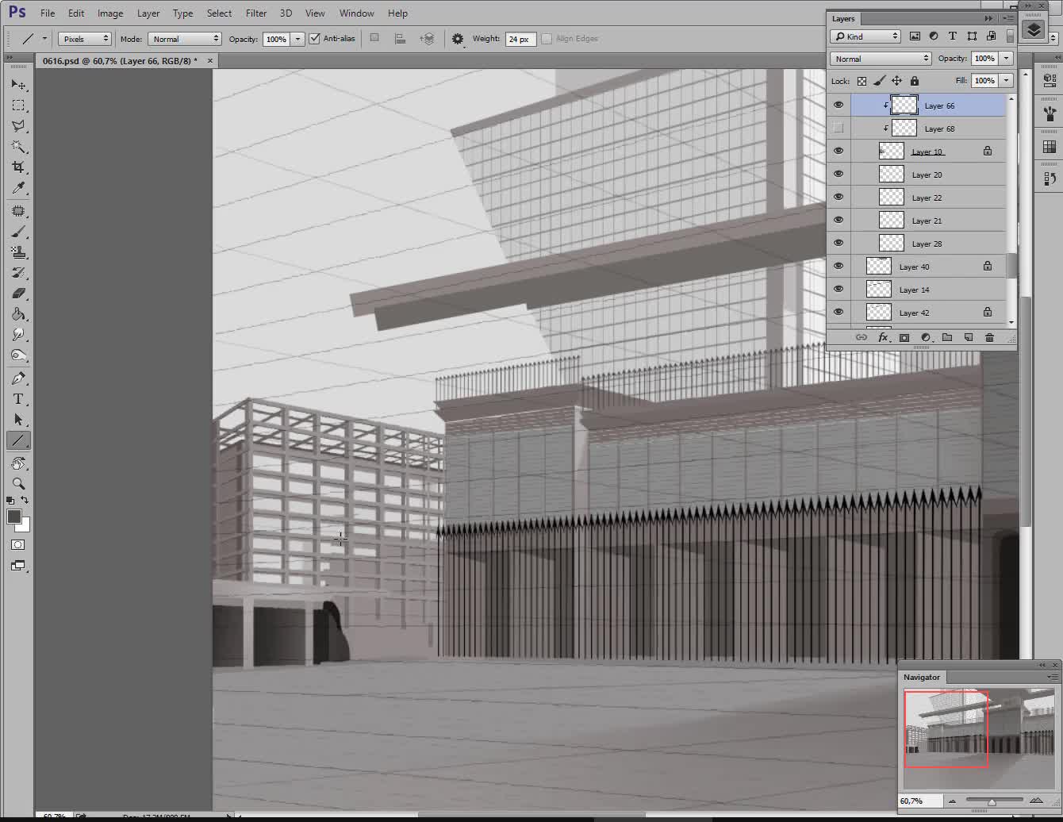Image resolution: width=1063 pixels, height=822 pixels.
Task: Select the Magic Wand tool
Action: coord(17,147)
